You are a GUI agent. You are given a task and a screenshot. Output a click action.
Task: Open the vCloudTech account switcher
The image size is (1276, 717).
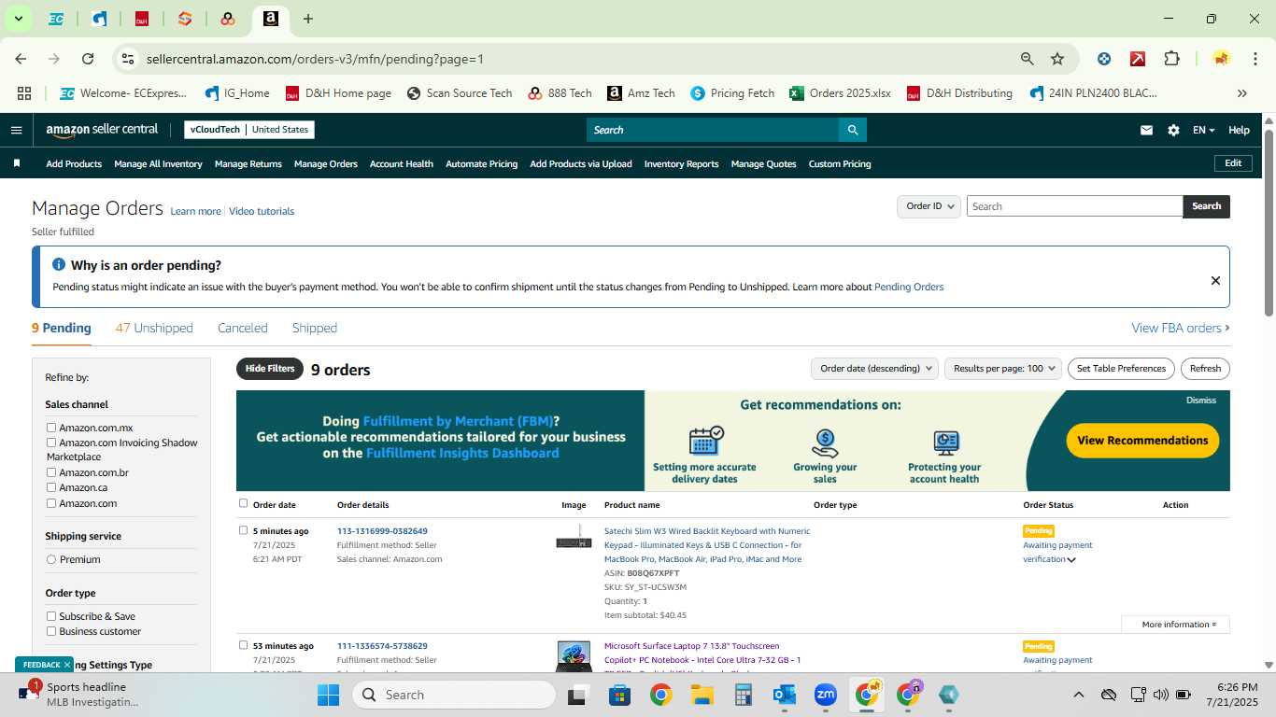pyautogui.click(x=249, y=130)
